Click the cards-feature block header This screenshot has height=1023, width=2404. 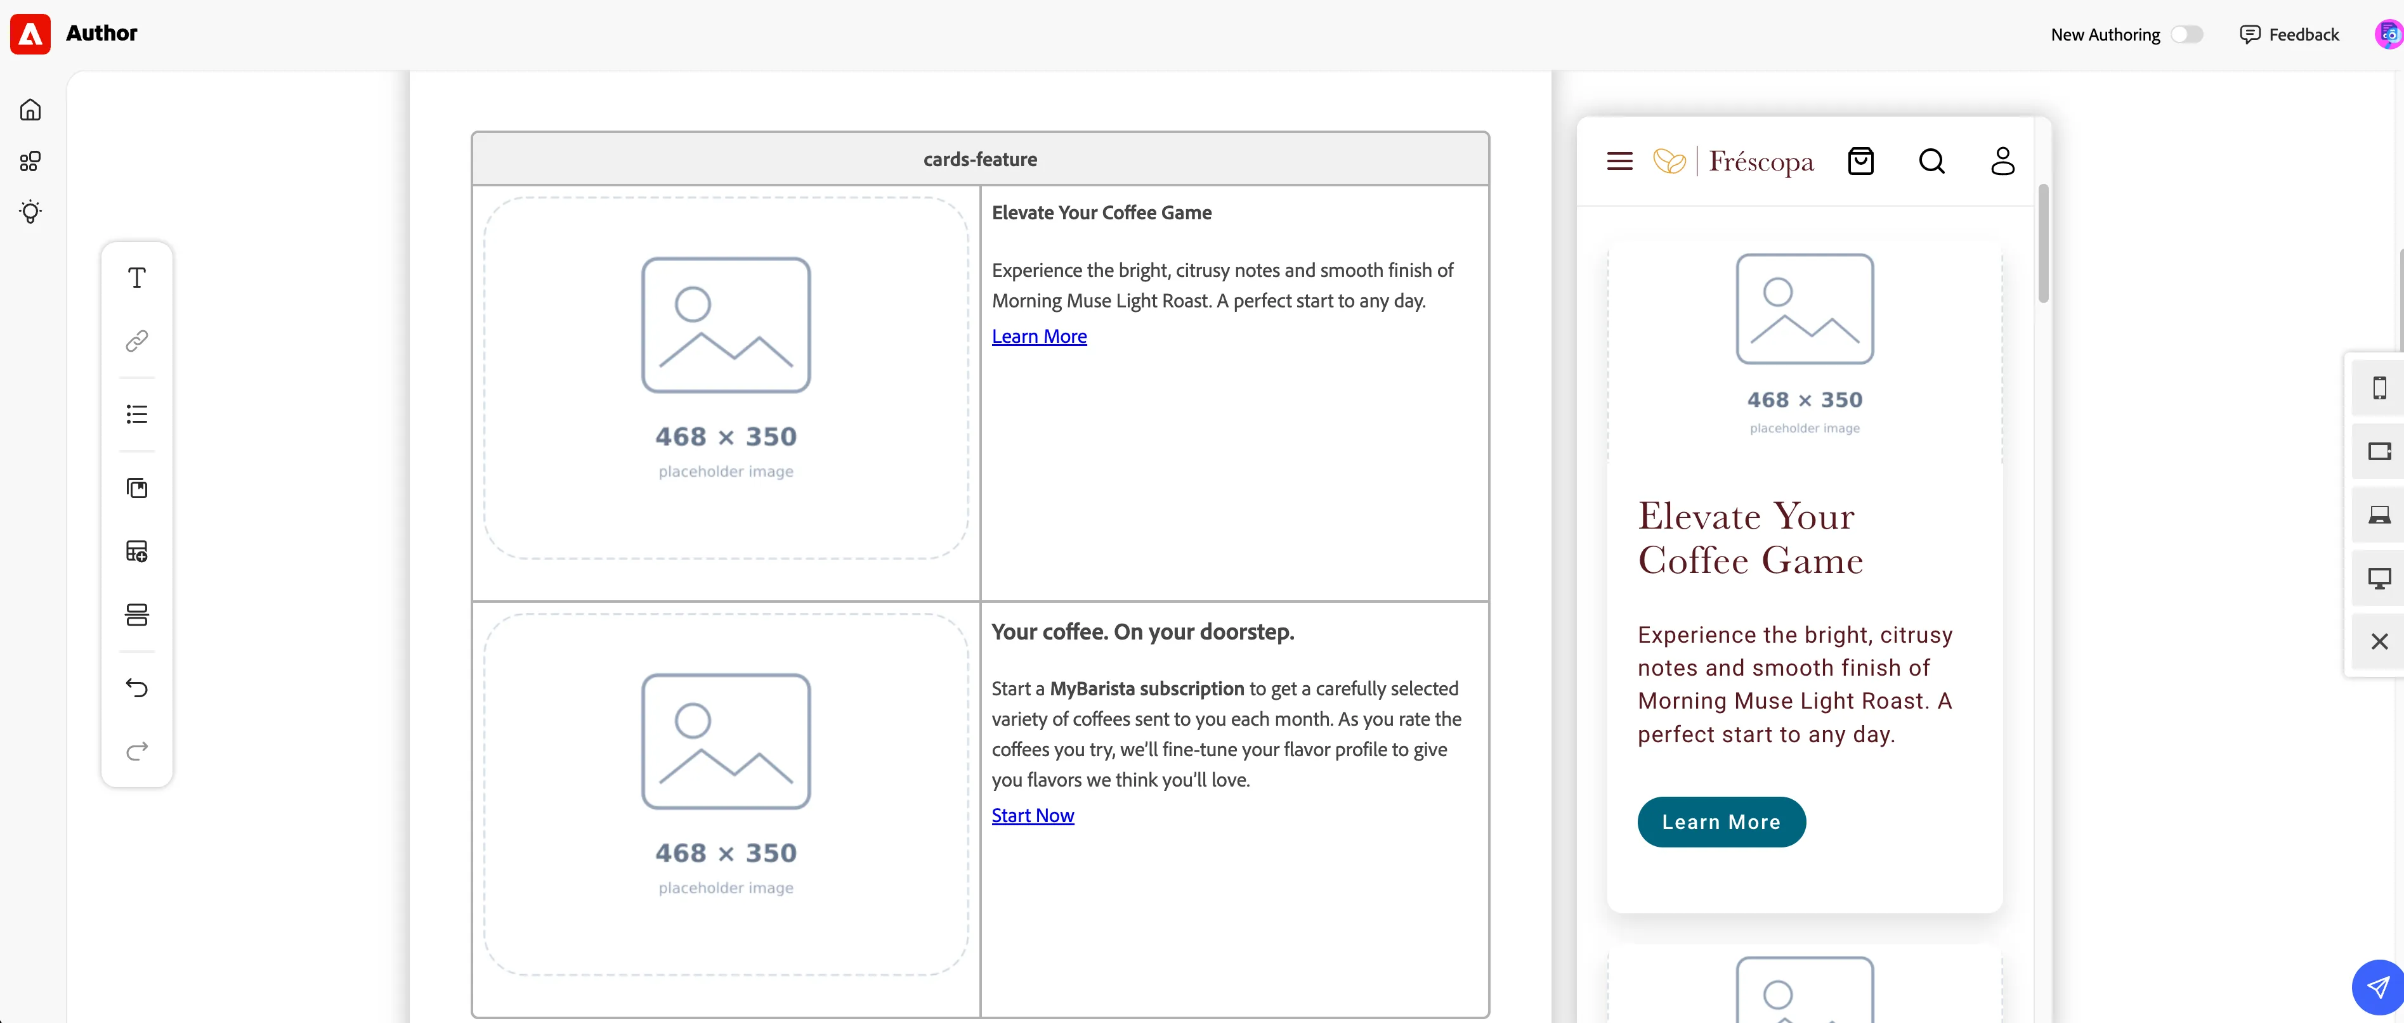[980, 160]
